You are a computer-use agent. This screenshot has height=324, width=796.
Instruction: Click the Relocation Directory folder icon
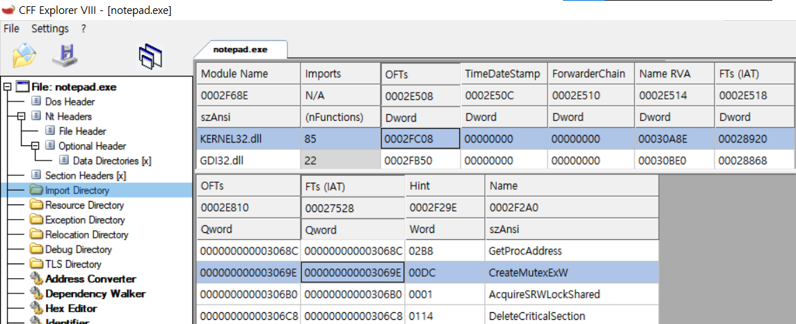pyautogui.click(x=36, y=234)
